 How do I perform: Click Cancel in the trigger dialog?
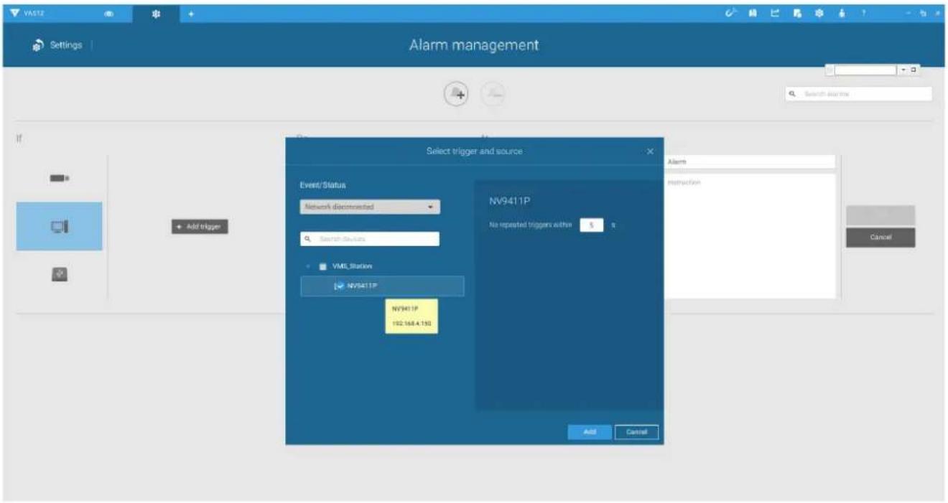point(637,432)
